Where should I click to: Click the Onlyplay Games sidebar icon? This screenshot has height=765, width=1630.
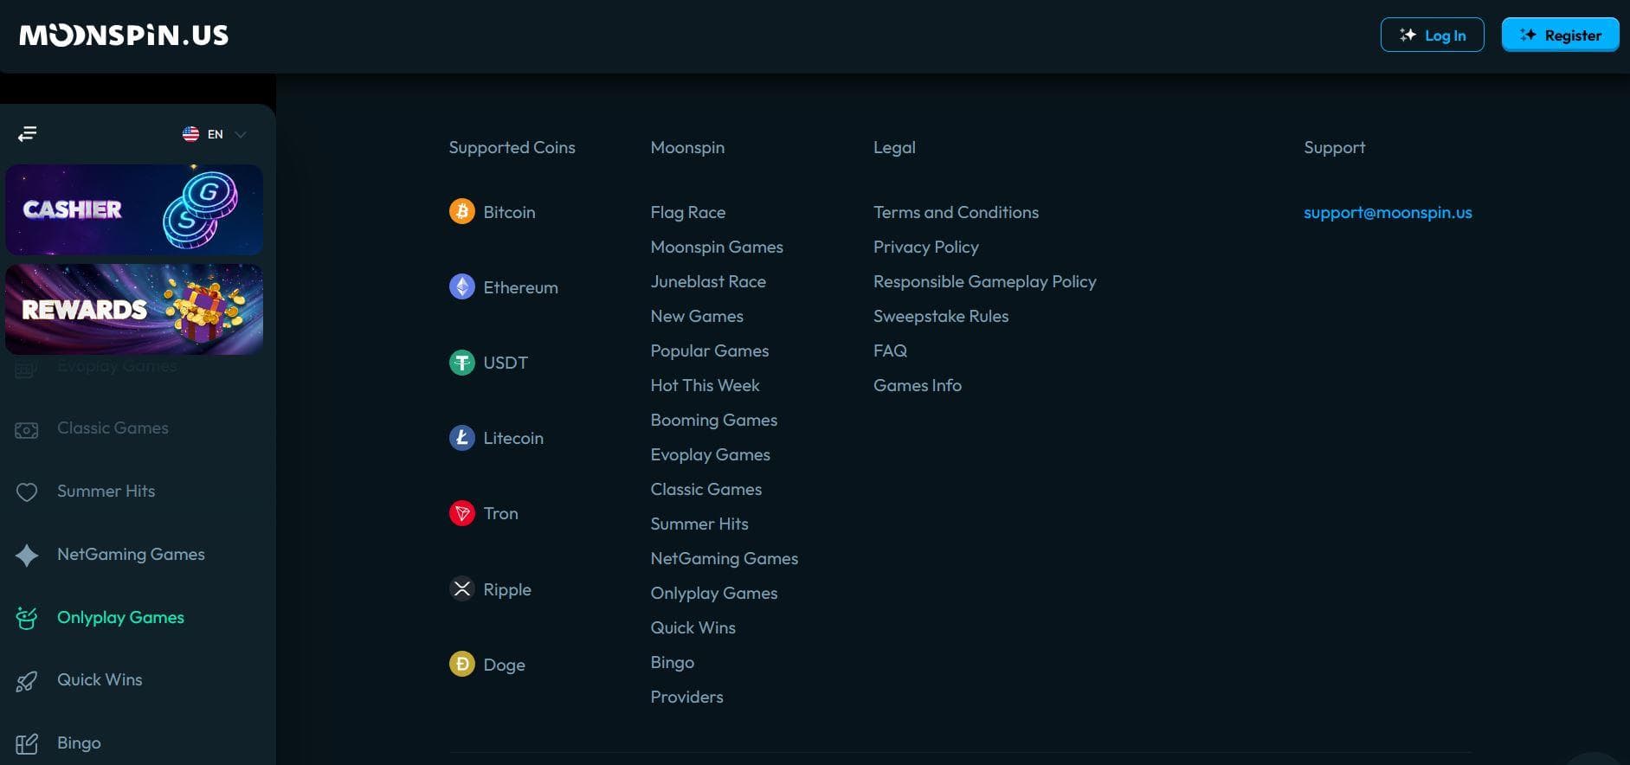click(x=27, y=618)
